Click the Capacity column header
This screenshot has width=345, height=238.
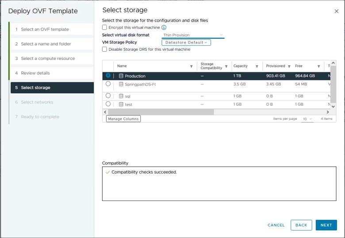click(241, 66)
